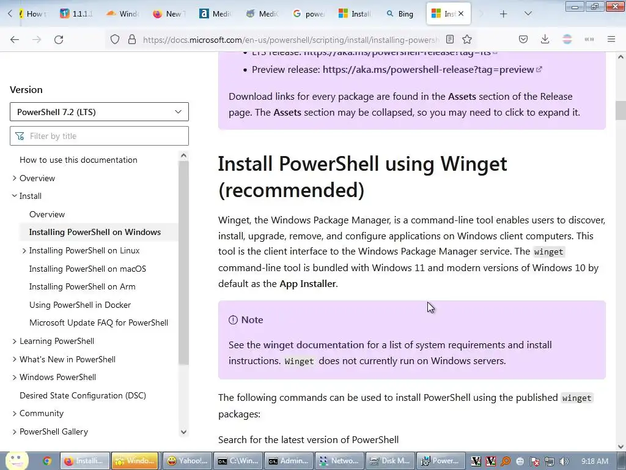The height and width of the screenshot is (470, 626).
Task: Focus the Filter by title box
Action: tap(99, 136)
